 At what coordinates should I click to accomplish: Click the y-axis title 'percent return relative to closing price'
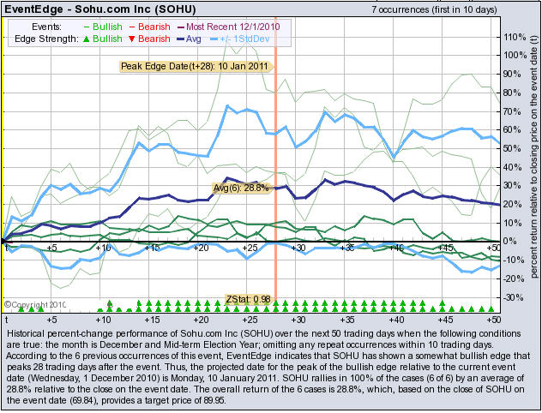pos(534,157)
